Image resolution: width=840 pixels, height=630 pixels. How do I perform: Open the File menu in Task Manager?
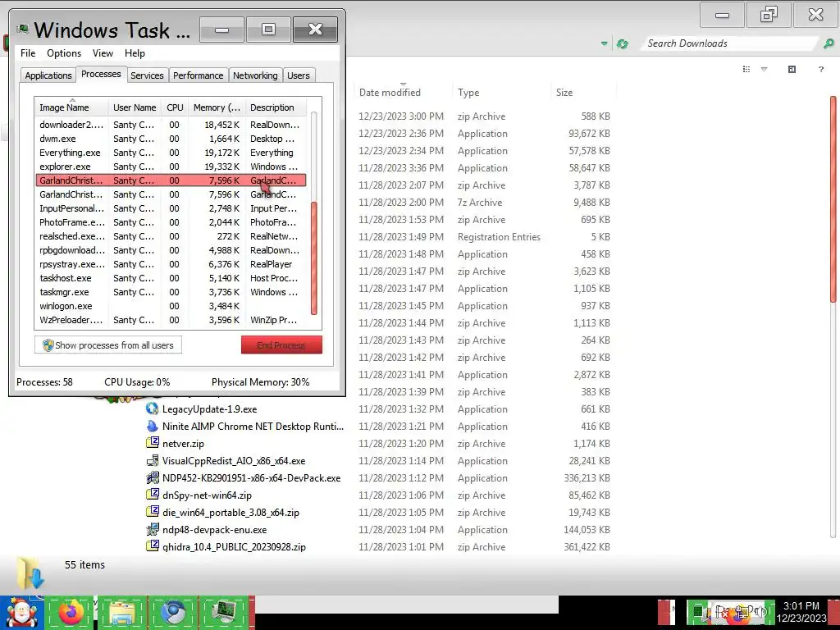click(x=28, y=53)
